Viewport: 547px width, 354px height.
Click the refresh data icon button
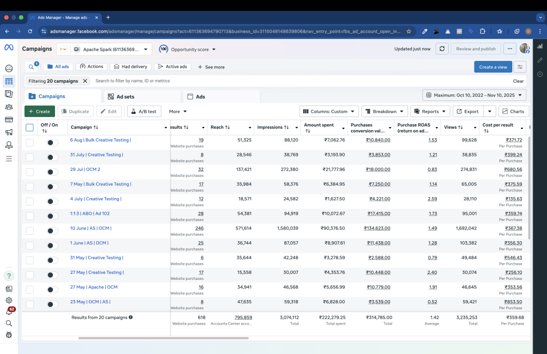(442, 49)
